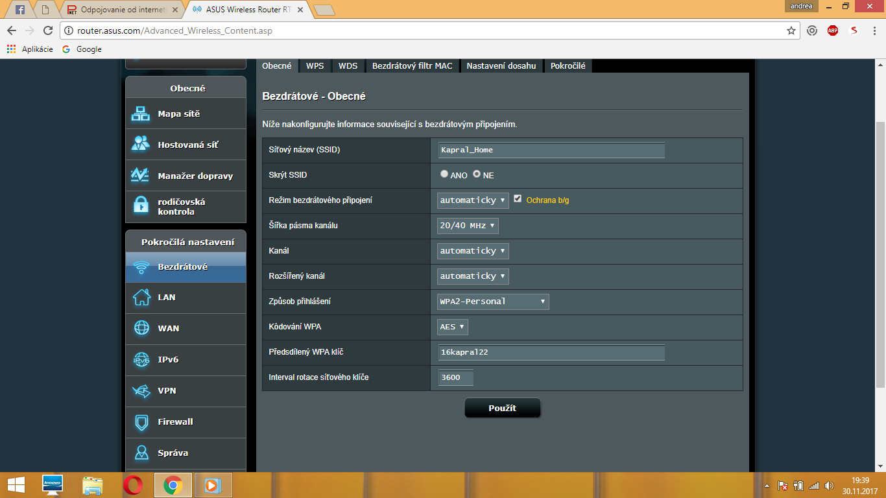
Task: Toggle the Ochrana b/g checkbox
Action: pyautogui.click(x=518, y=199)
